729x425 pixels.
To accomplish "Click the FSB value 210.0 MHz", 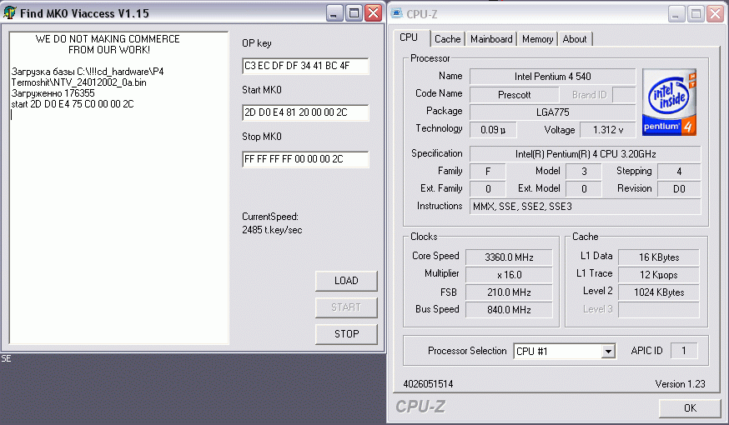I will 509,292.
